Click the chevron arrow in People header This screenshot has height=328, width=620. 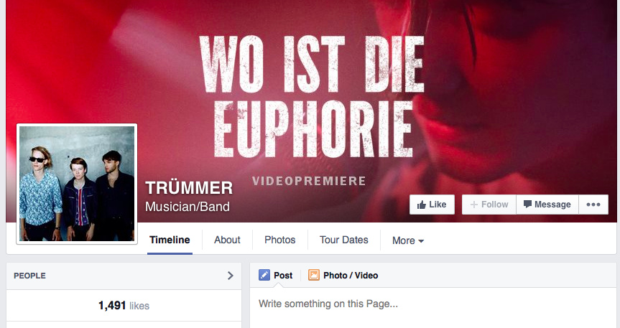(231, 276)
